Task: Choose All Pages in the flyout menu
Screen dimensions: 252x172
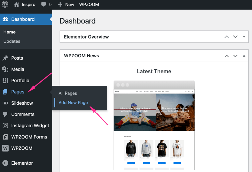Action: tap(68, 93)
